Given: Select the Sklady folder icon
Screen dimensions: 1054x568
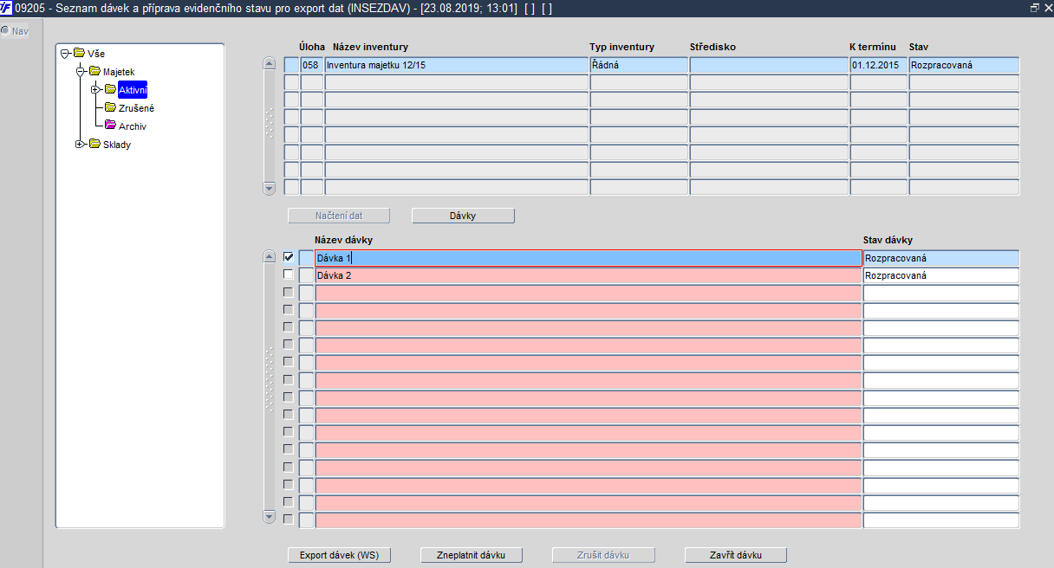Looking at the screenshot, I should click(x=94, y=144).
